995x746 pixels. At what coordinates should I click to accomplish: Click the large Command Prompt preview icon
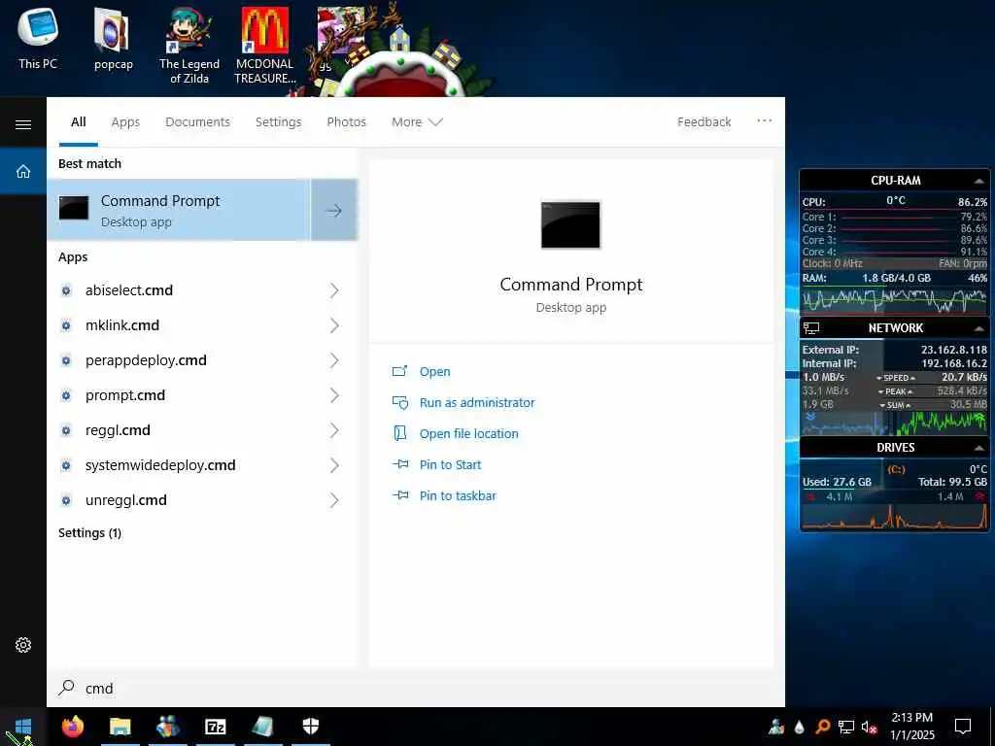point(570,225)
